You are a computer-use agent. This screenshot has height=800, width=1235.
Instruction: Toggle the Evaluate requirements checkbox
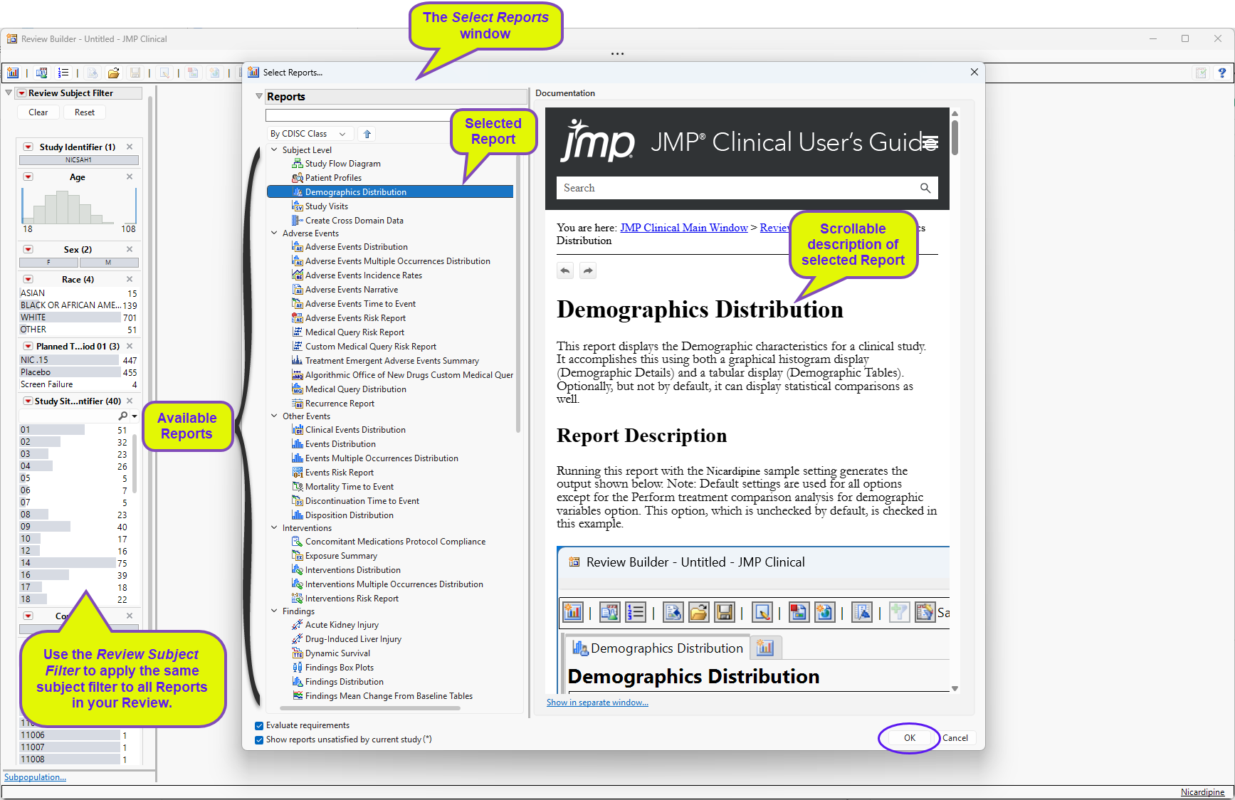click(259, 726)
